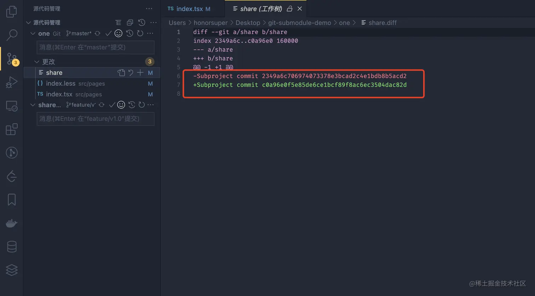Viewport: 535px width, 296px height.
Task: Refresh the share repository
Action: click(142, 105)
